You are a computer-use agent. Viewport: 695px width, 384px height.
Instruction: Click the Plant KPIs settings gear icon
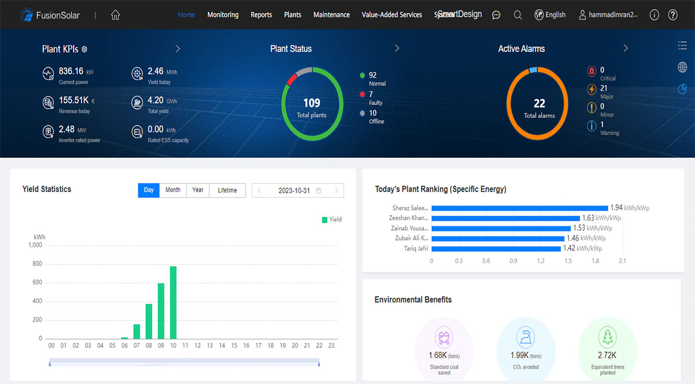click(x=85, y=50)
